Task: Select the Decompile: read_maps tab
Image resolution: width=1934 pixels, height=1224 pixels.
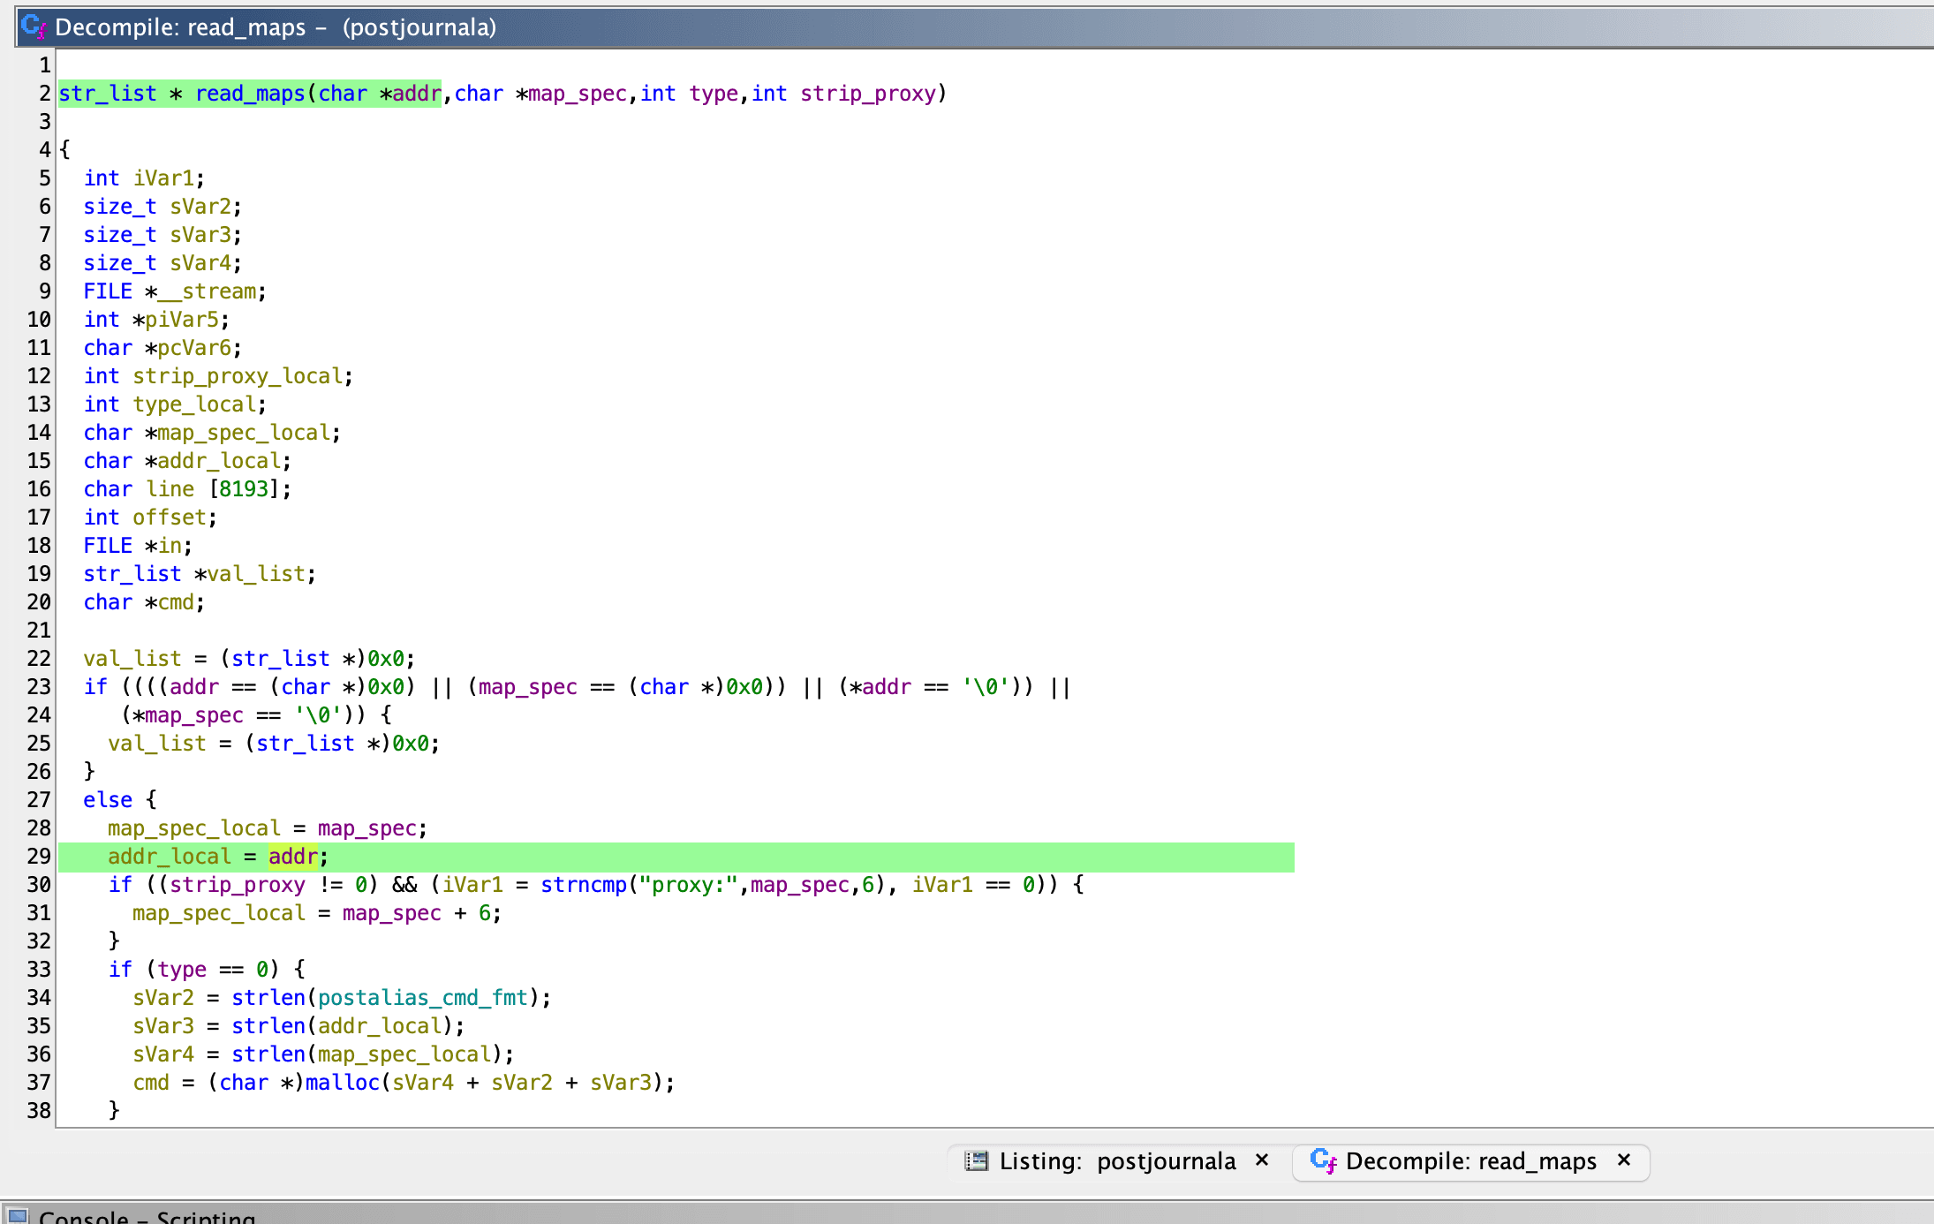Action: [x=1469, y=1160]
